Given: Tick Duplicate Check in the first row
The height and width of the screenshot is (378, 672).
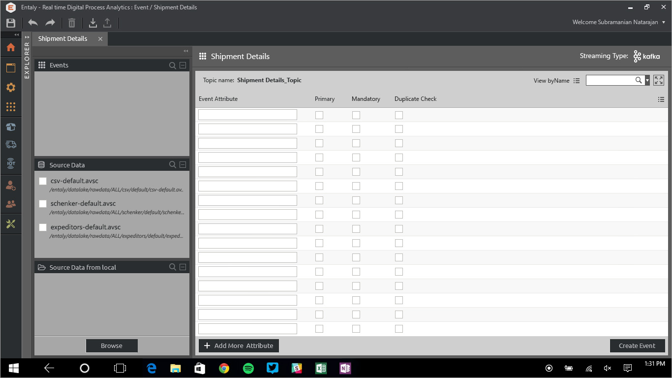Looking at the screenshot, I should [x=399, y=115].
